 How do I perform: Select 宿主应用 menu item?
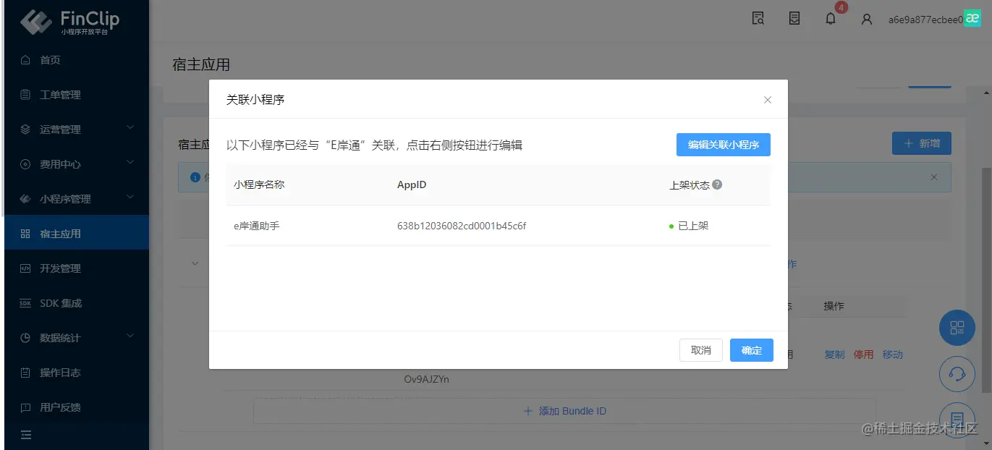tap(77, 234)
